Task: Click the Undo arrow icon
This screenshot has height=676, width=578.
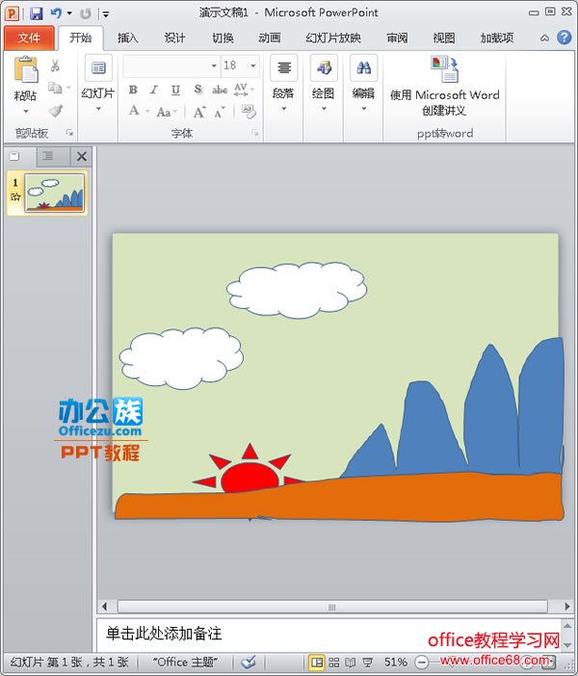Action: (56, 13)
